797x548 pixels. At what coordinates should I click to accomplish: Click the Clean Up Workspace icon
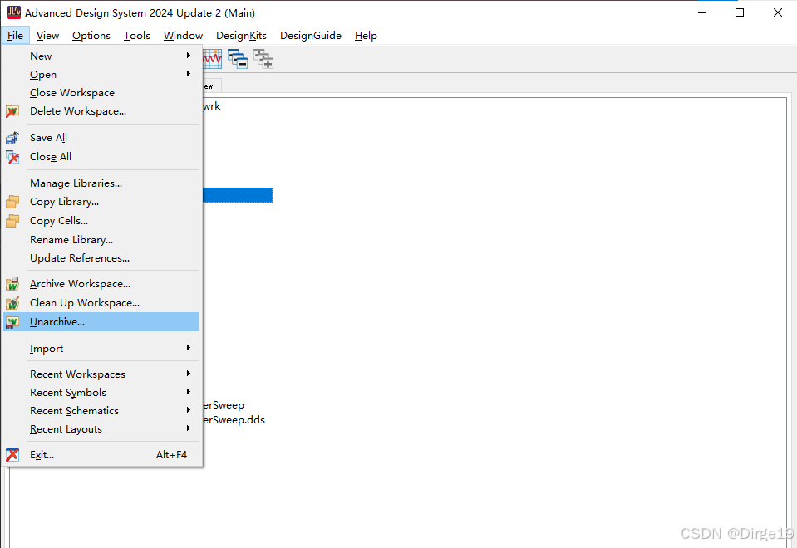[12, 302]
